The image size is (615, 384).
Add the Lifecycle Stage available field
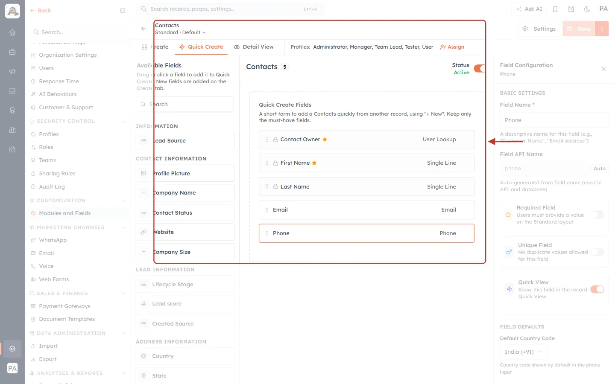185,285
